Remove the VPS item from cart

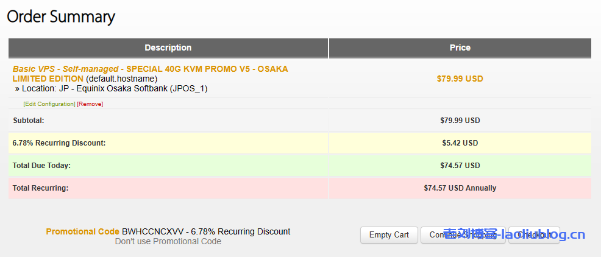90,104
